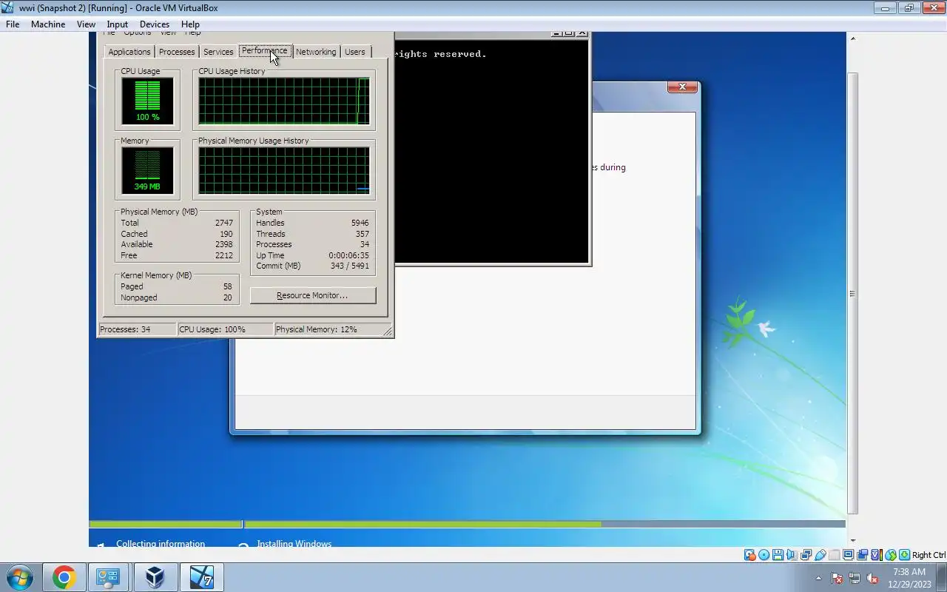Click the optical disc indicator in VirtualBox status bar
Image resolution: width=947 pixels, height=592 pixels.
coord(764,555)
